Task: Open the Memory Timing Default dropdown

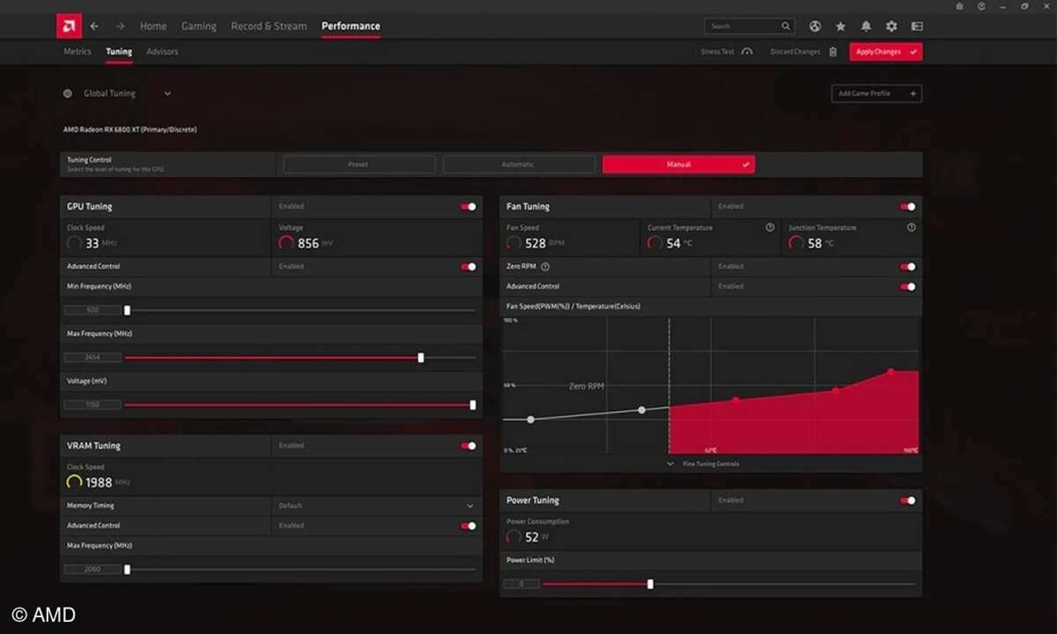Action: [377, 505]
